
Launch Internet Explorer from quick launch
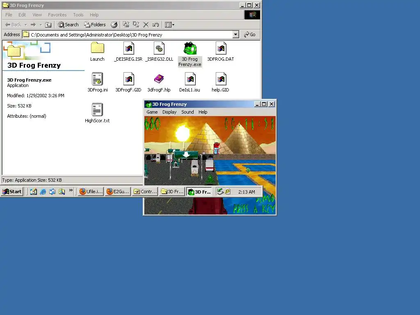pyautogui.click(x=43, y=192)
